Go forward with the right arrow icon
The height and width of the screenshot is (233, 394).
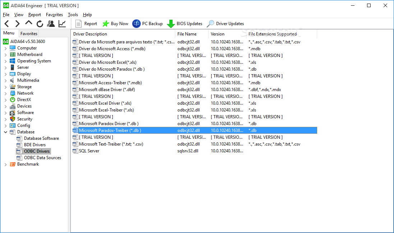click(x=17, y=24)
